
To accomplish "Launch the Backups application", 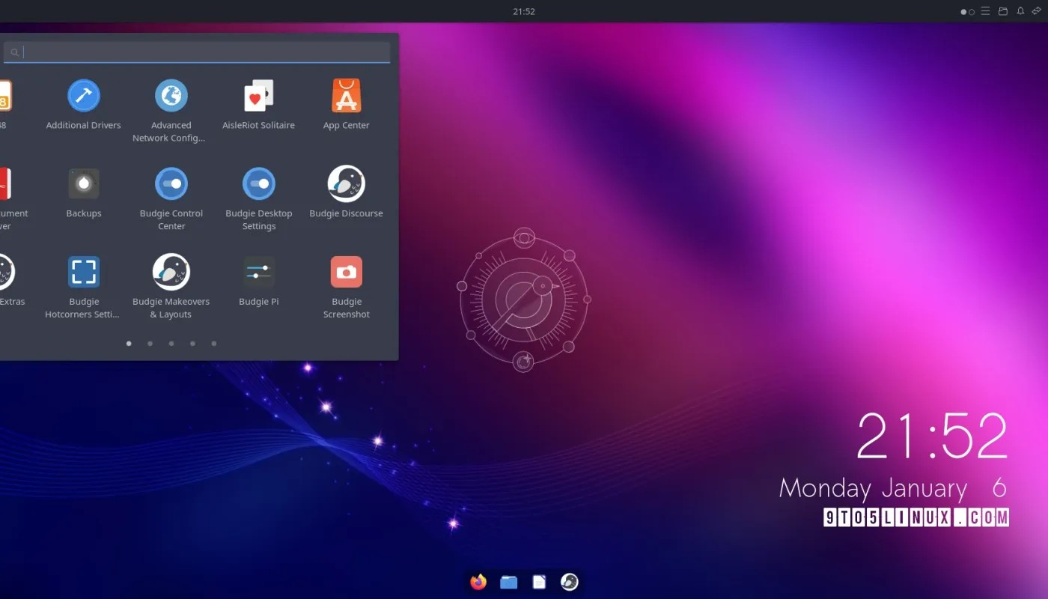I will [x=83, y=183].
